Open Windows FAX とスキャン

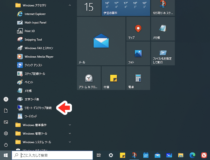(x=43, y=48)
